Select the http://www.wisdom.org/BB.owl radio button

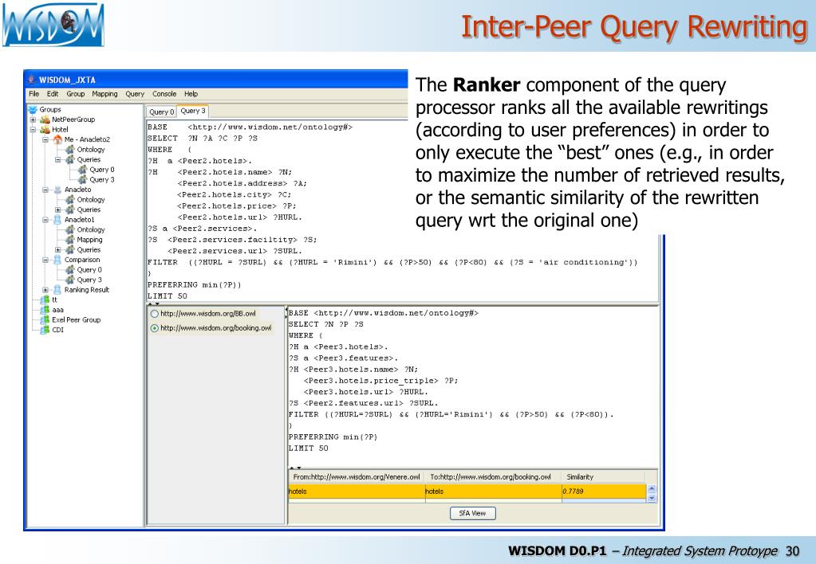coord(155,314)
